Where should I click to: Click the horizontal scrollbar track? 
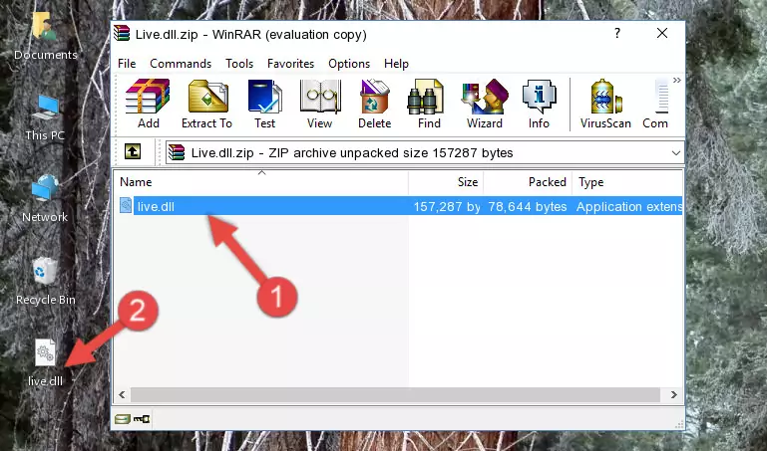[x=395, y=394]
